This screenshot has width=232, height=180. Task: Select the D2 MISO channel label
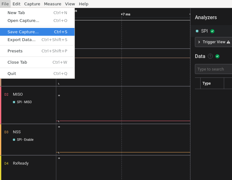point(18,94)
